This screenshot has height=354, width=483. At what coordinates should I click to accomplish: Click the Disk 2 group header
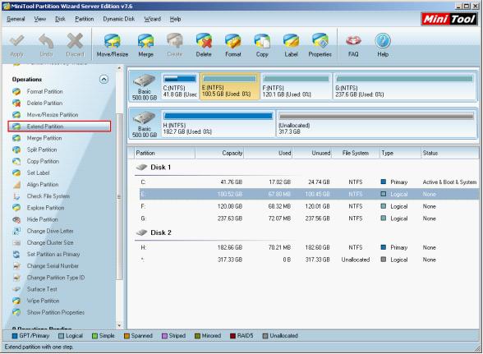161,232
